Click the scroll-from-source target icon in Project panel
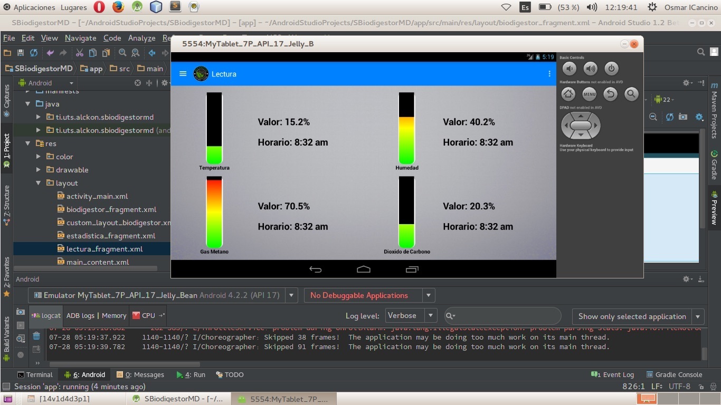The width and height of the screenshot is (721, 405). point(138,83)
